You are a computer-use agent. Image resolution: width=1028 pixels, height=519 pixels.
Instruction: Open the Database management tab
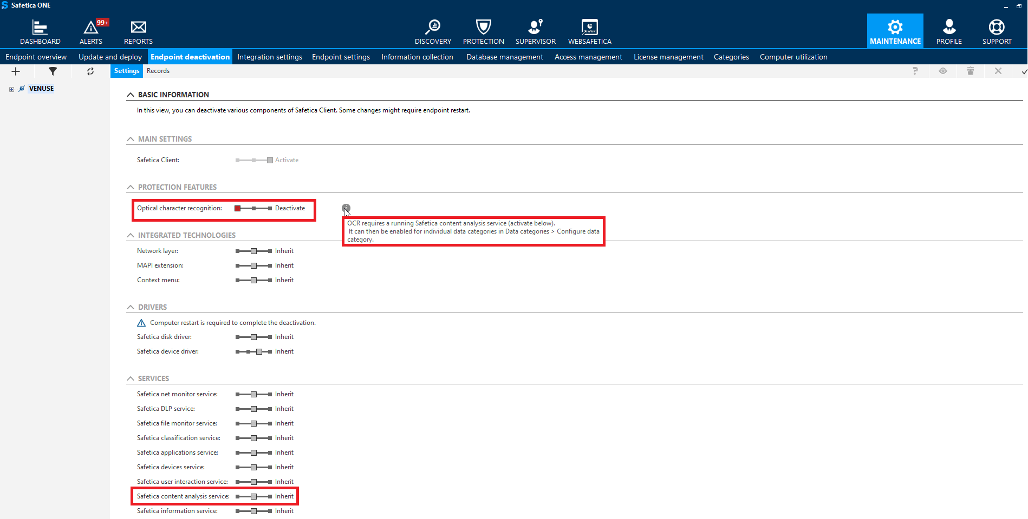[504, 57]
